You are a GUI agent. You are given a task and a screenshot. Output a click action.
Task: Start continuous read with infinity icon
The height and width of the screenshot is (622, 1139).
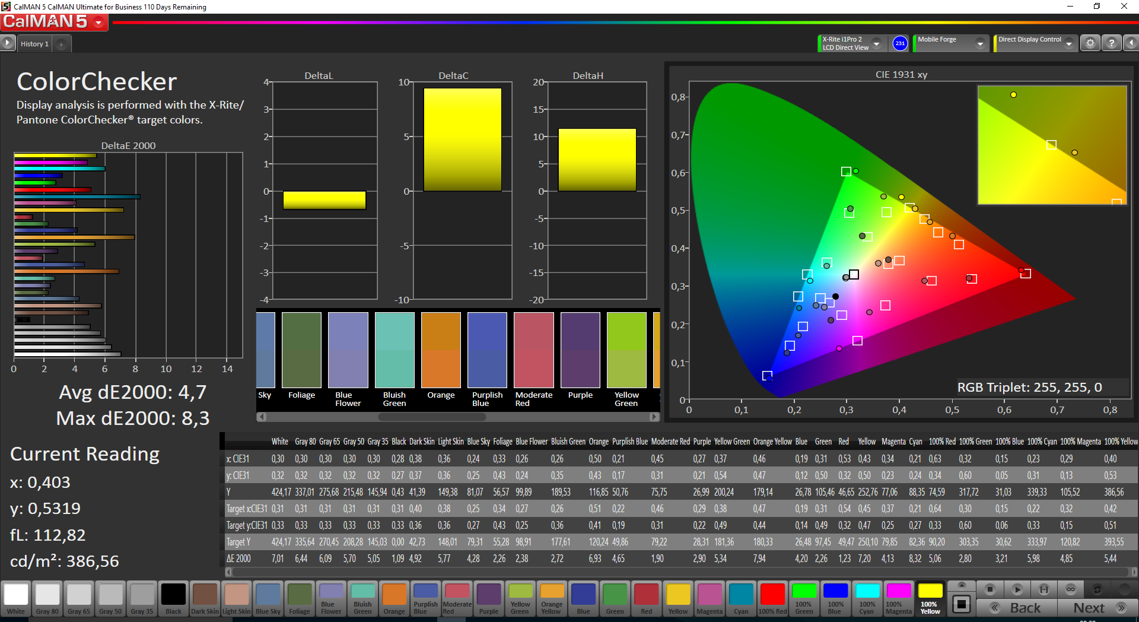coord(1070,589)
